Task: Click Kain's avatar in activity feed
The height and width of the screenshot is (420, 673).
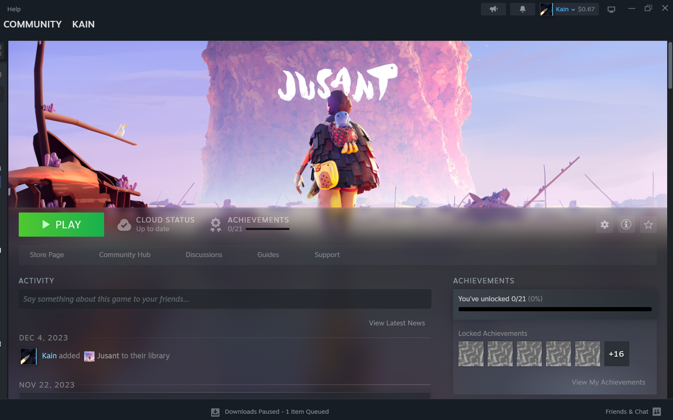Action: 28,356
